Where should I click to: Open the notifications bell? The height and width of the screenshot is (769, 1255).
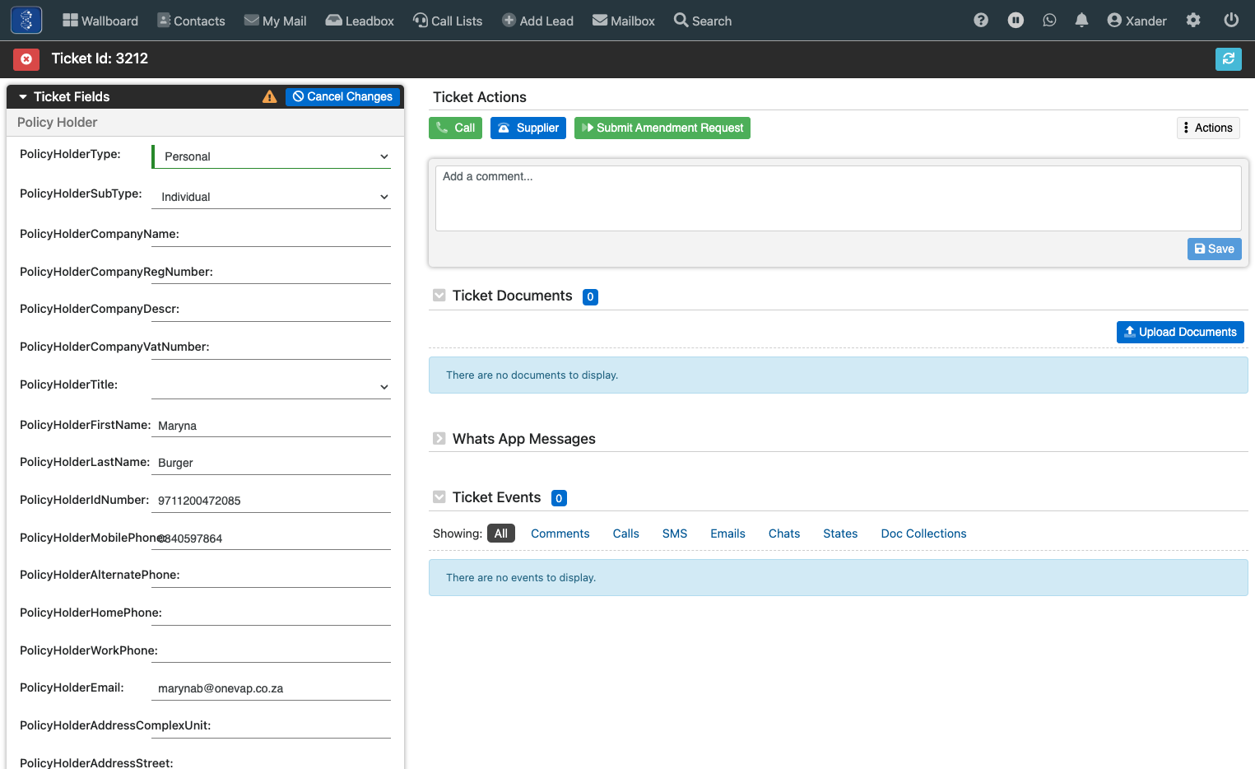pos(1081,21)
